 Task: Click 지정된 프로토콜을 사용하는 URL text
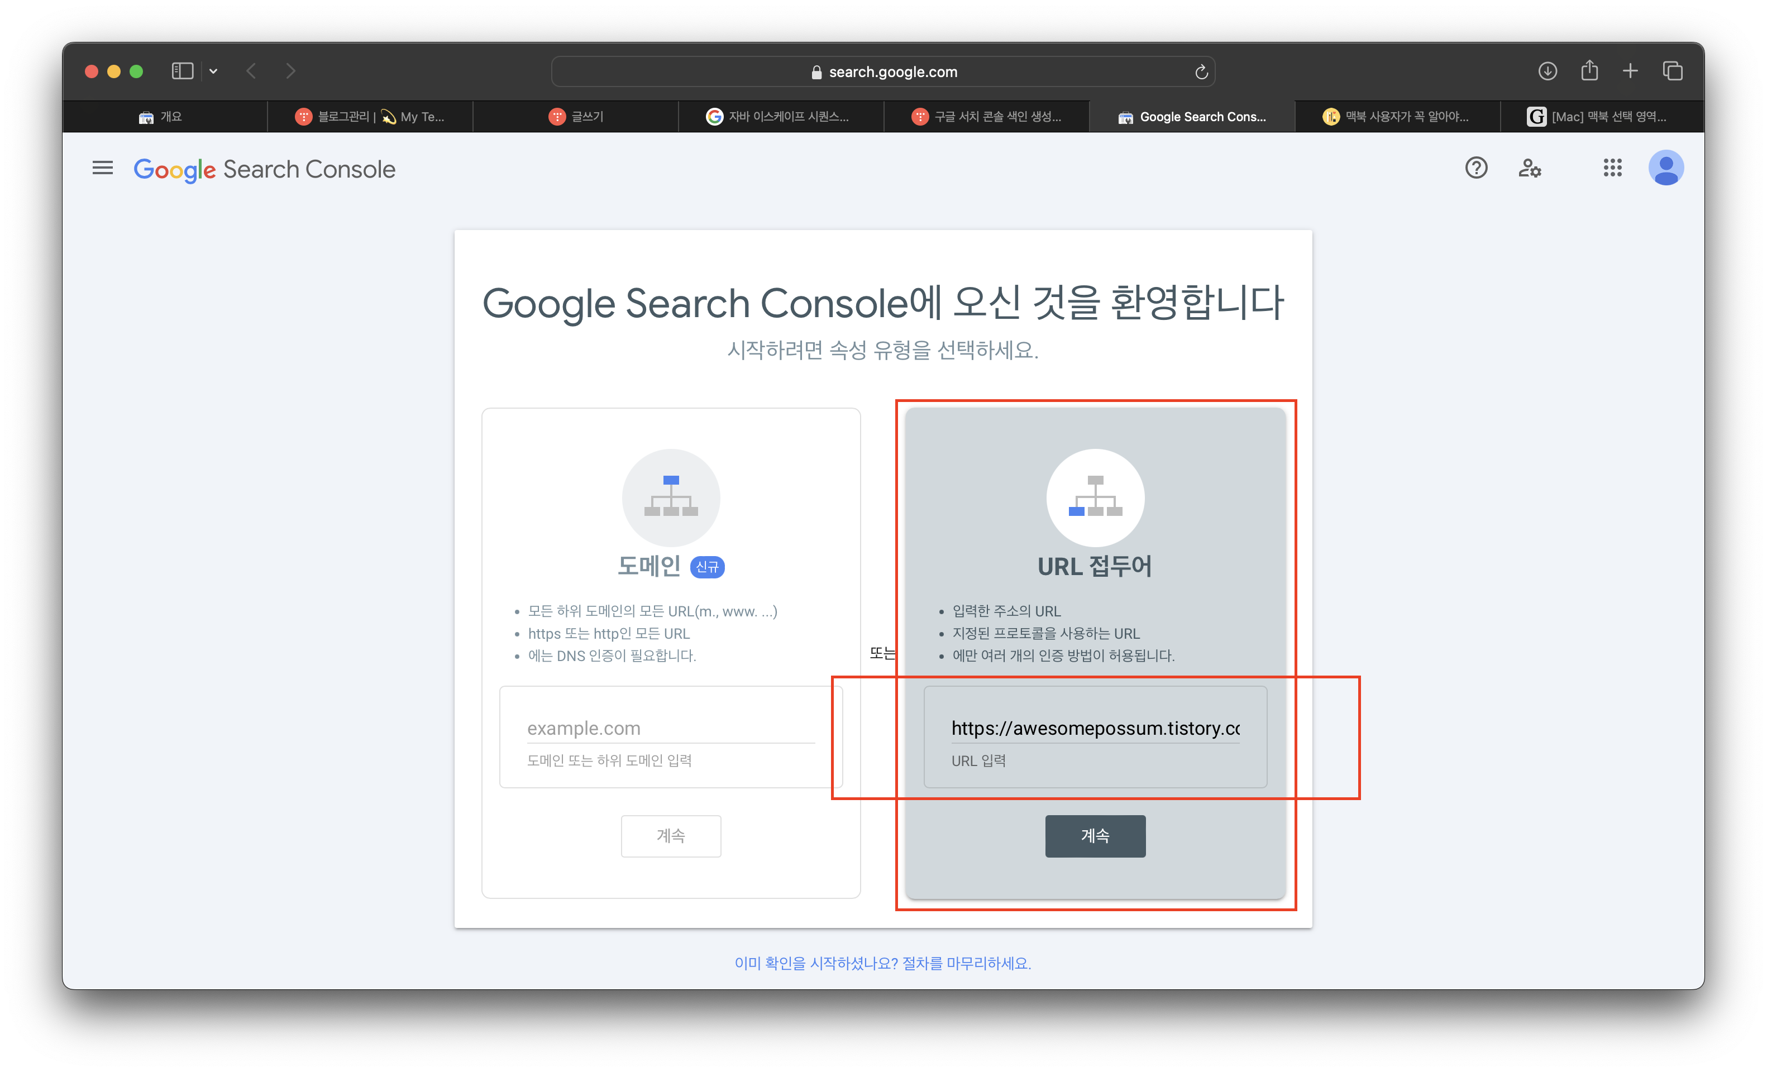click(1045, 633)
